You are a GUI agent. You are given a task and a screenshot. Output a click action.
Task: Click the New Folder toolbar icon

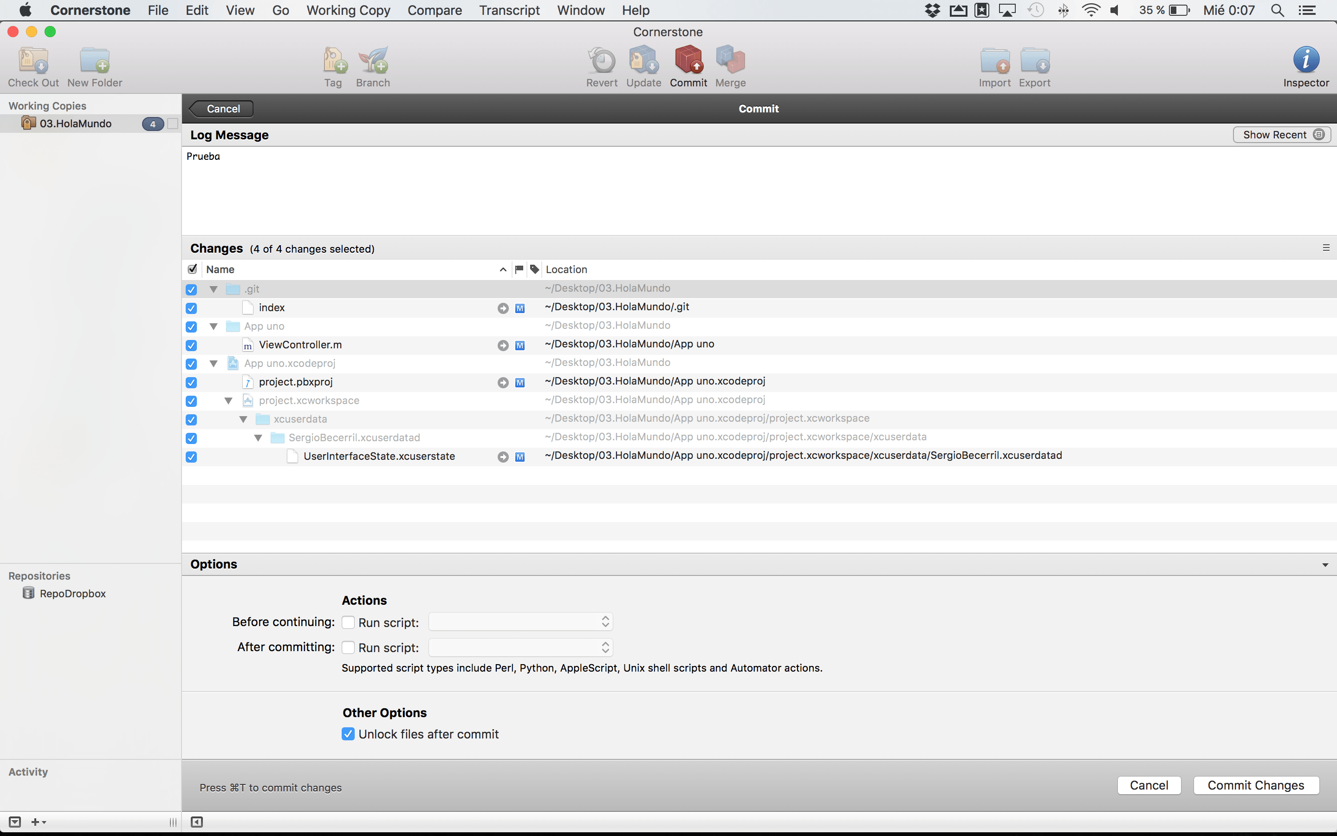pyautogui.click(x=95, y=60)
